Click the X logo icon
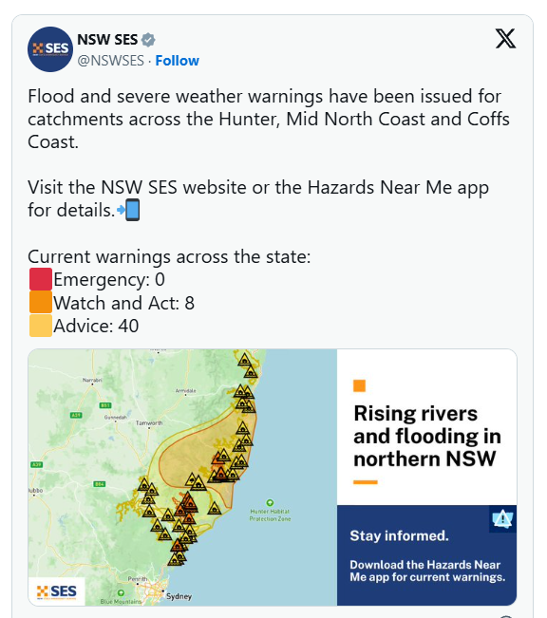This screenshot has width=547, height=618. pos(505,39)
